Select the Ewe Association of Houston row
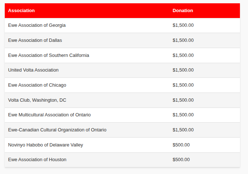 tap(122, 160)
